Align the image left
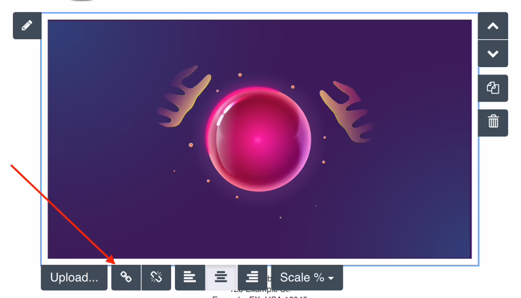 [190, 278]
